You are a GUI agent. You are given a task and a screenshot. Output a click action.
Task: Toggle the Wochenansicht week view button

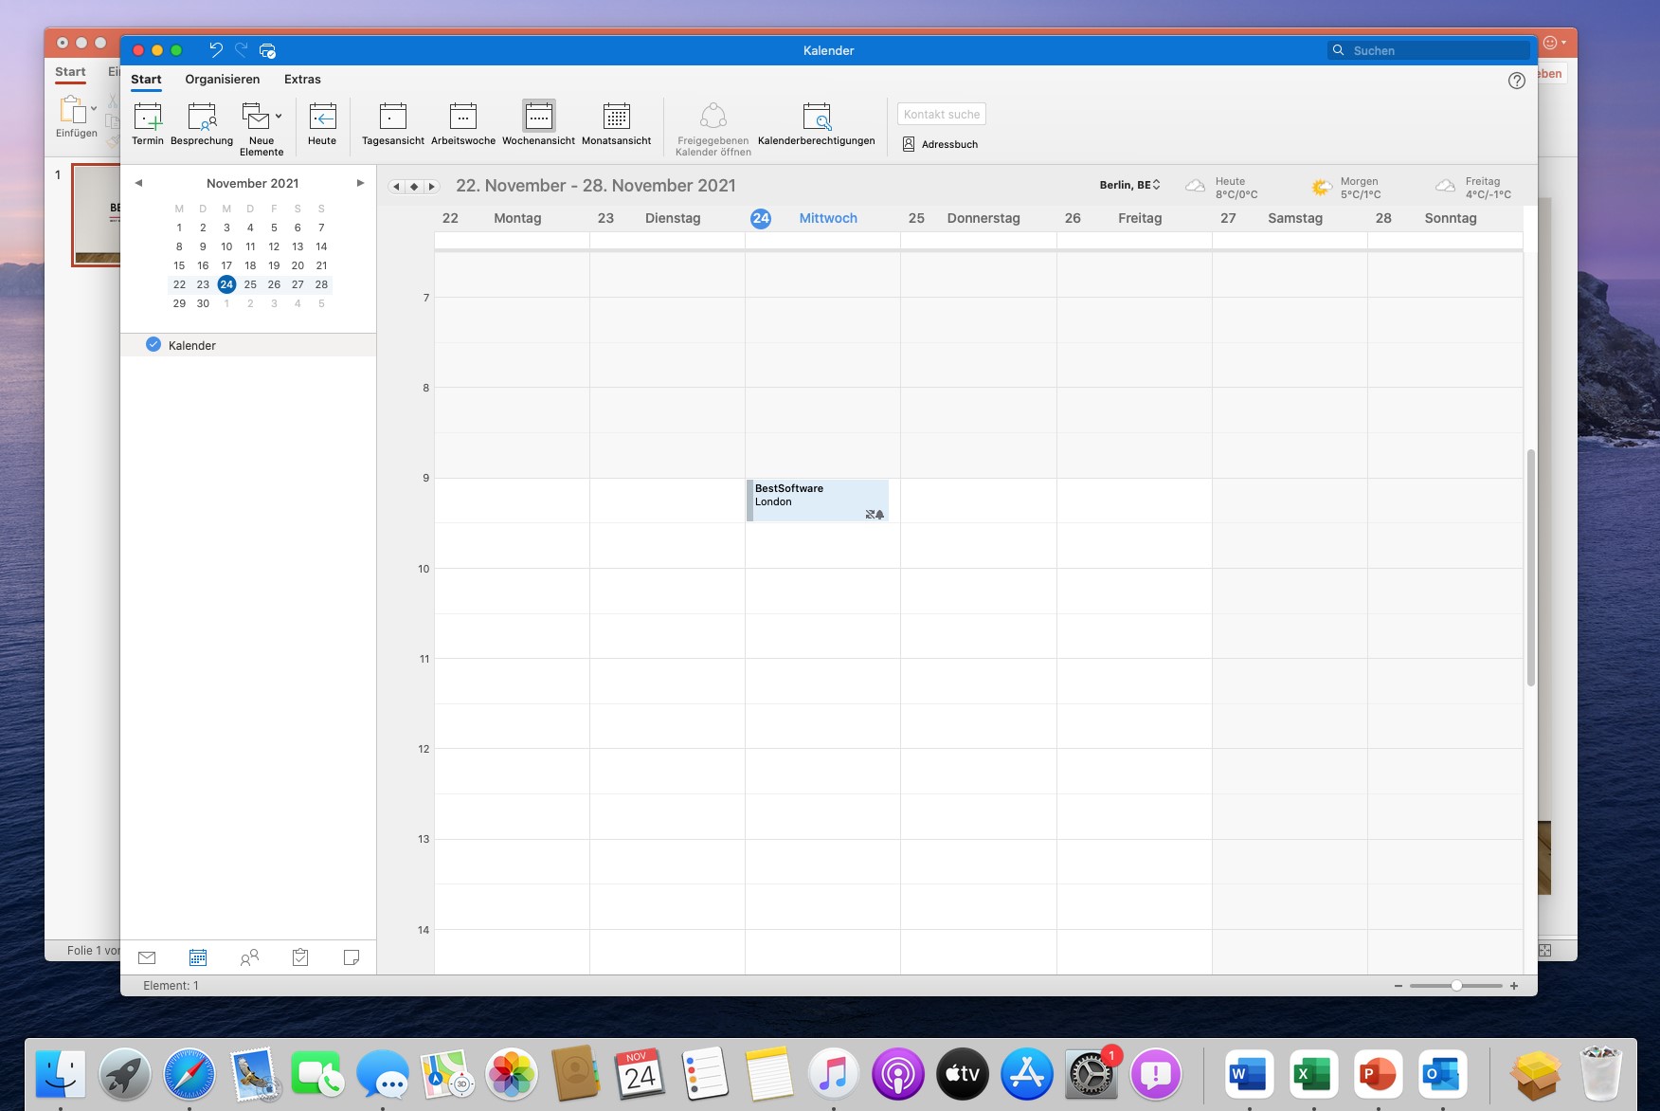(x=538, y=123)
